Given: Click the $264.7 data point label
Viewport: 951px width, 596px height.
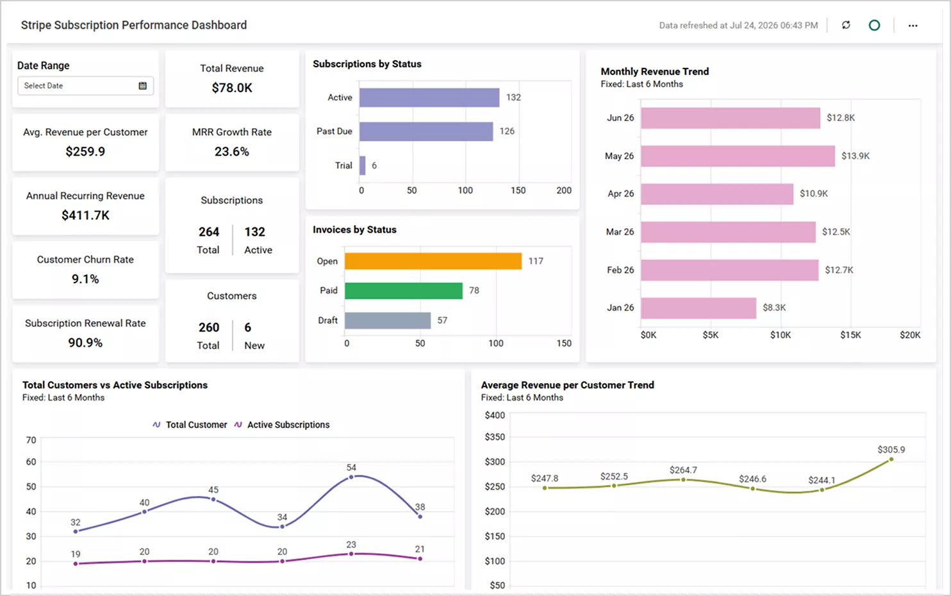Looking at the screenshot, I should [683, 470].
